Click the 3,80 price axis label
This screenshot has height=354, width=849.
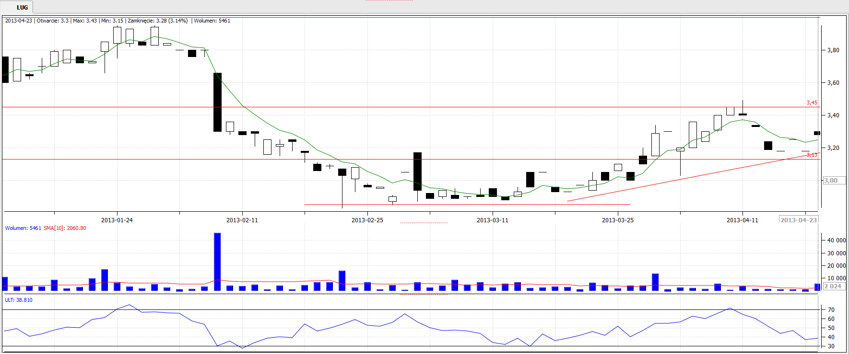tap(833, 50)
